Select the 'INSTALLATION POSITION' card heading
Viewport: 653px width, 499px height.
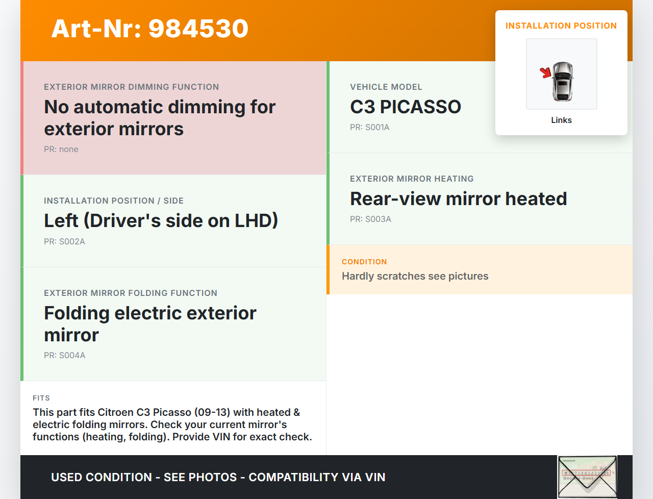(561, 26)
